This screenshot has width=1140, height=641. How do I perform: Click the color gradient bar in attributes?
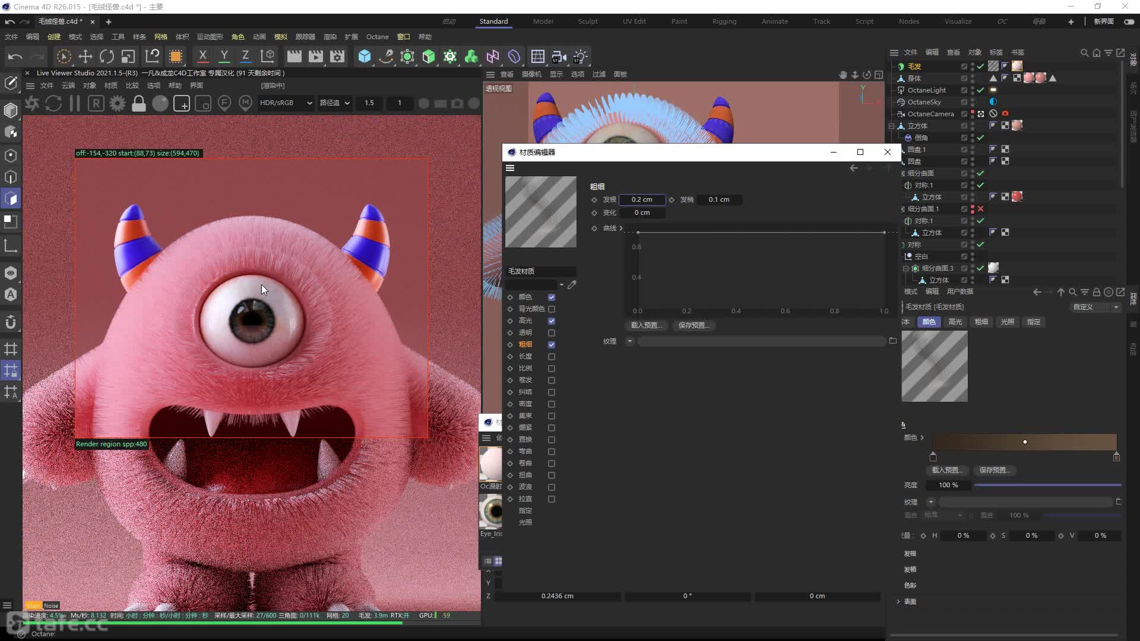click(1024, 442)
